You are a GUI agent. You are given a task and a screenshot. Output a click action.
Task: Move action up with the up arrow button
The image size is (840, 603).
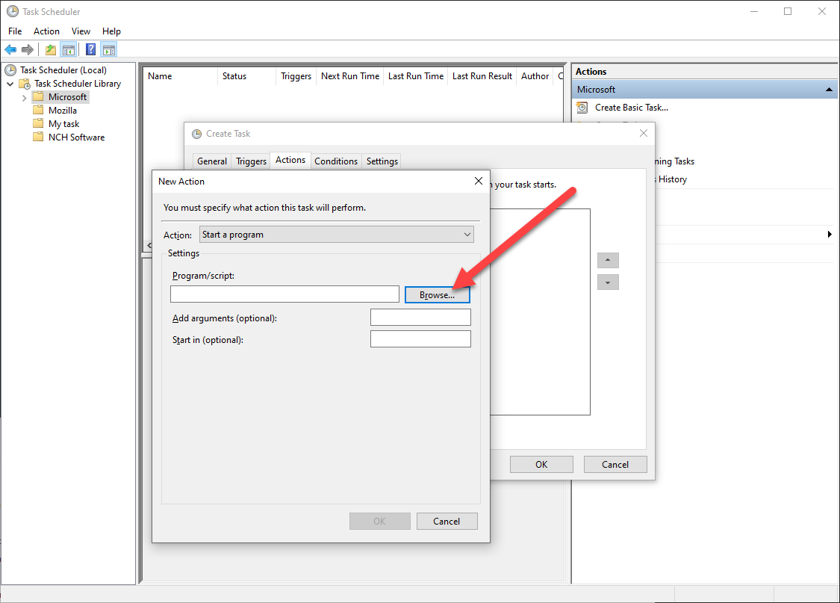pyautogui.click(x=608, y=261)
